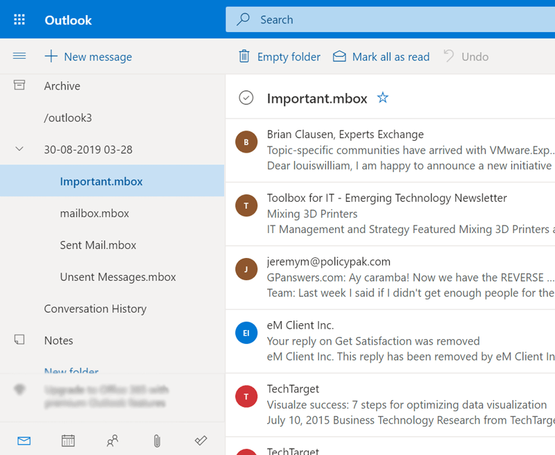Switch to Mail view icon

24,441
